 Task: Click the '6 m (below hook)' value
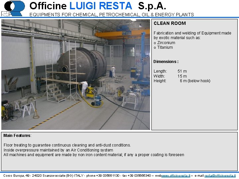[x=195, y=81]
